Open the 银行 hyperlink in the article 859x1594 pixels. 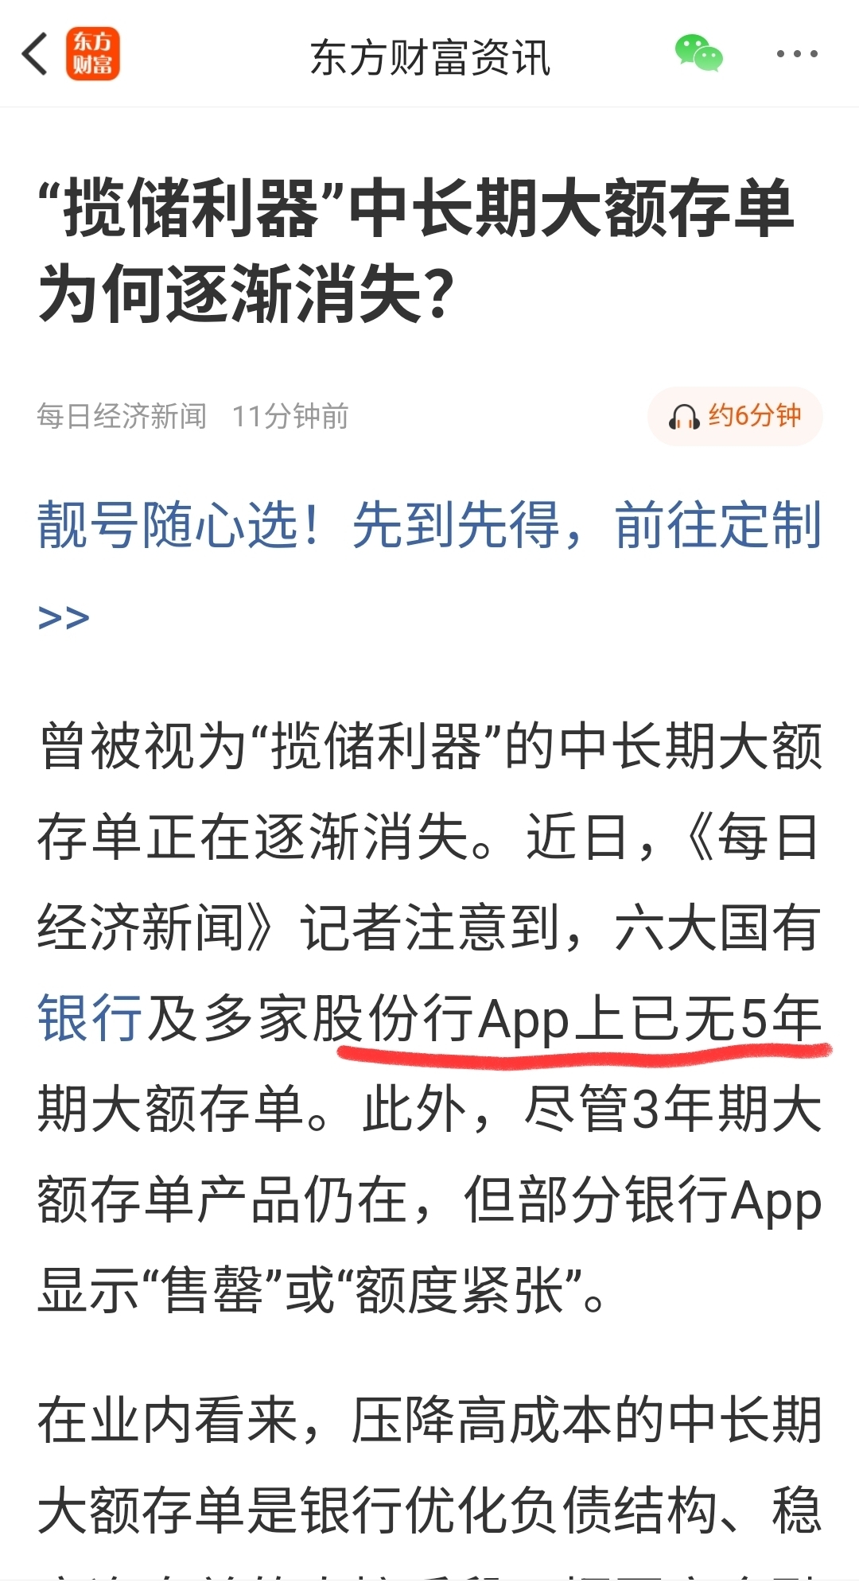[x=90, y=1018]
